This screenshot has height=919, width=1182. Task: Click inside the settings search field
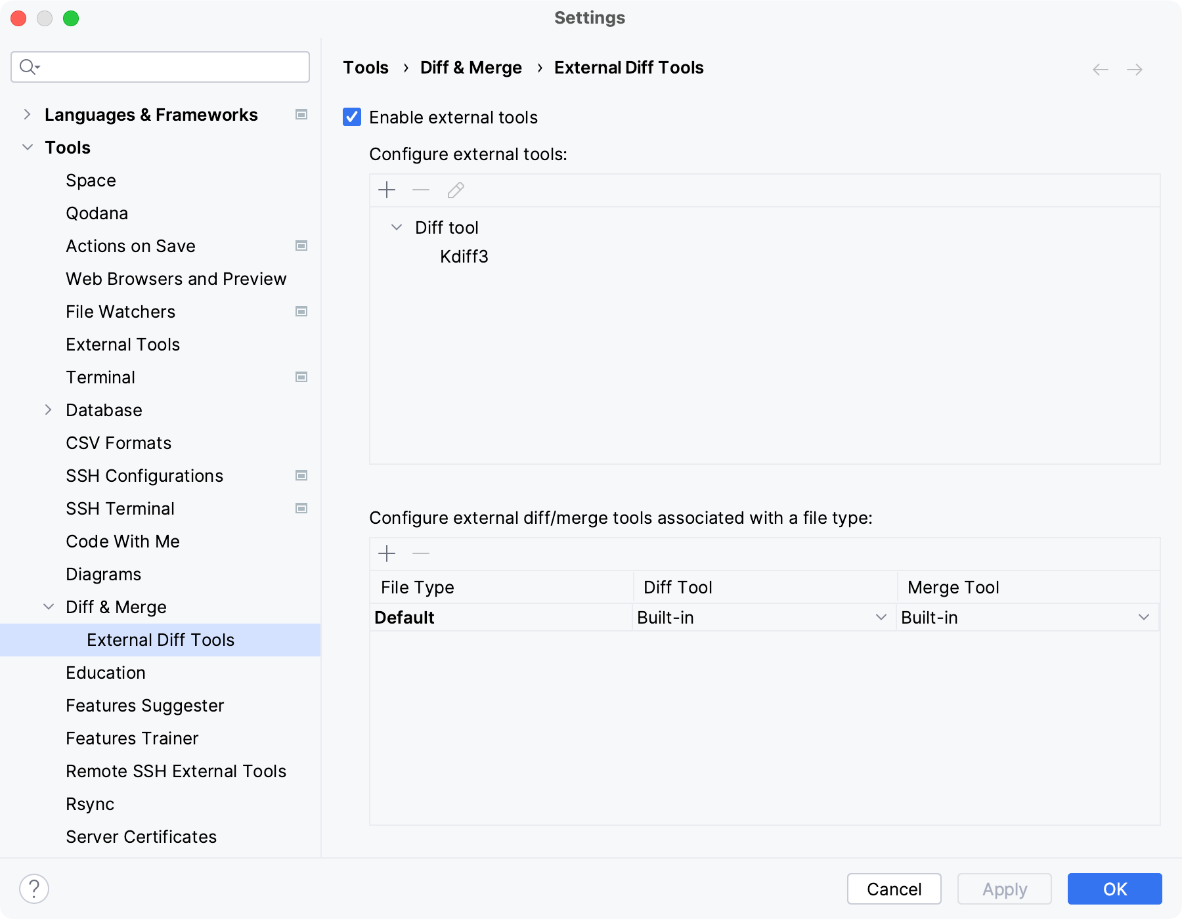pyautogui.click(x=160, y=66)
